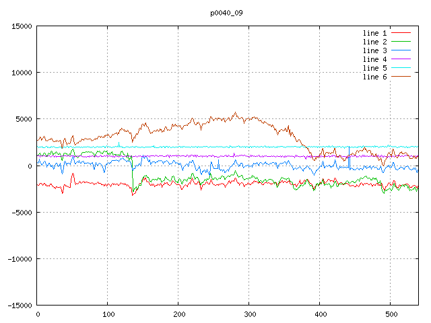Image resolution: width=431 pixels, height=323 pixels.
Task: Click the red line 1 legend swatch
Action: (401, 33)
